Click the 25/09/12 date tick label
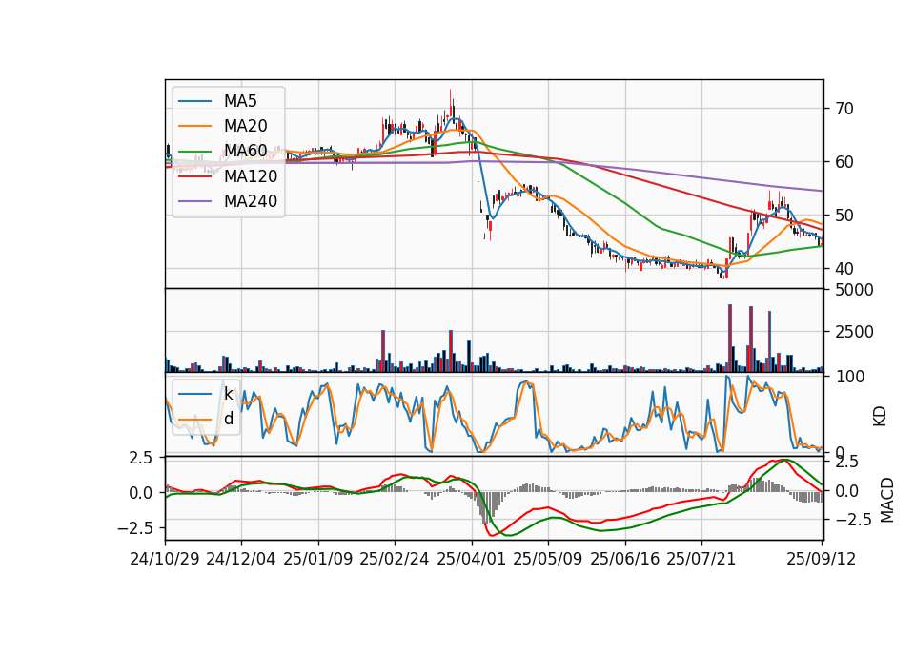 click(x=822, y=560)
